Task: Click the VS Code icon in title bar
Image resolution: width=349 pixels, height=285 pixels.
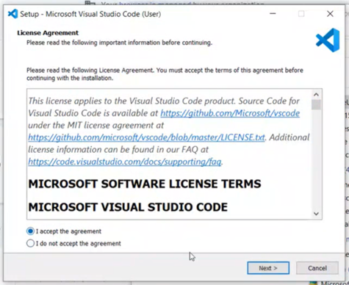Action: point(12,14)
